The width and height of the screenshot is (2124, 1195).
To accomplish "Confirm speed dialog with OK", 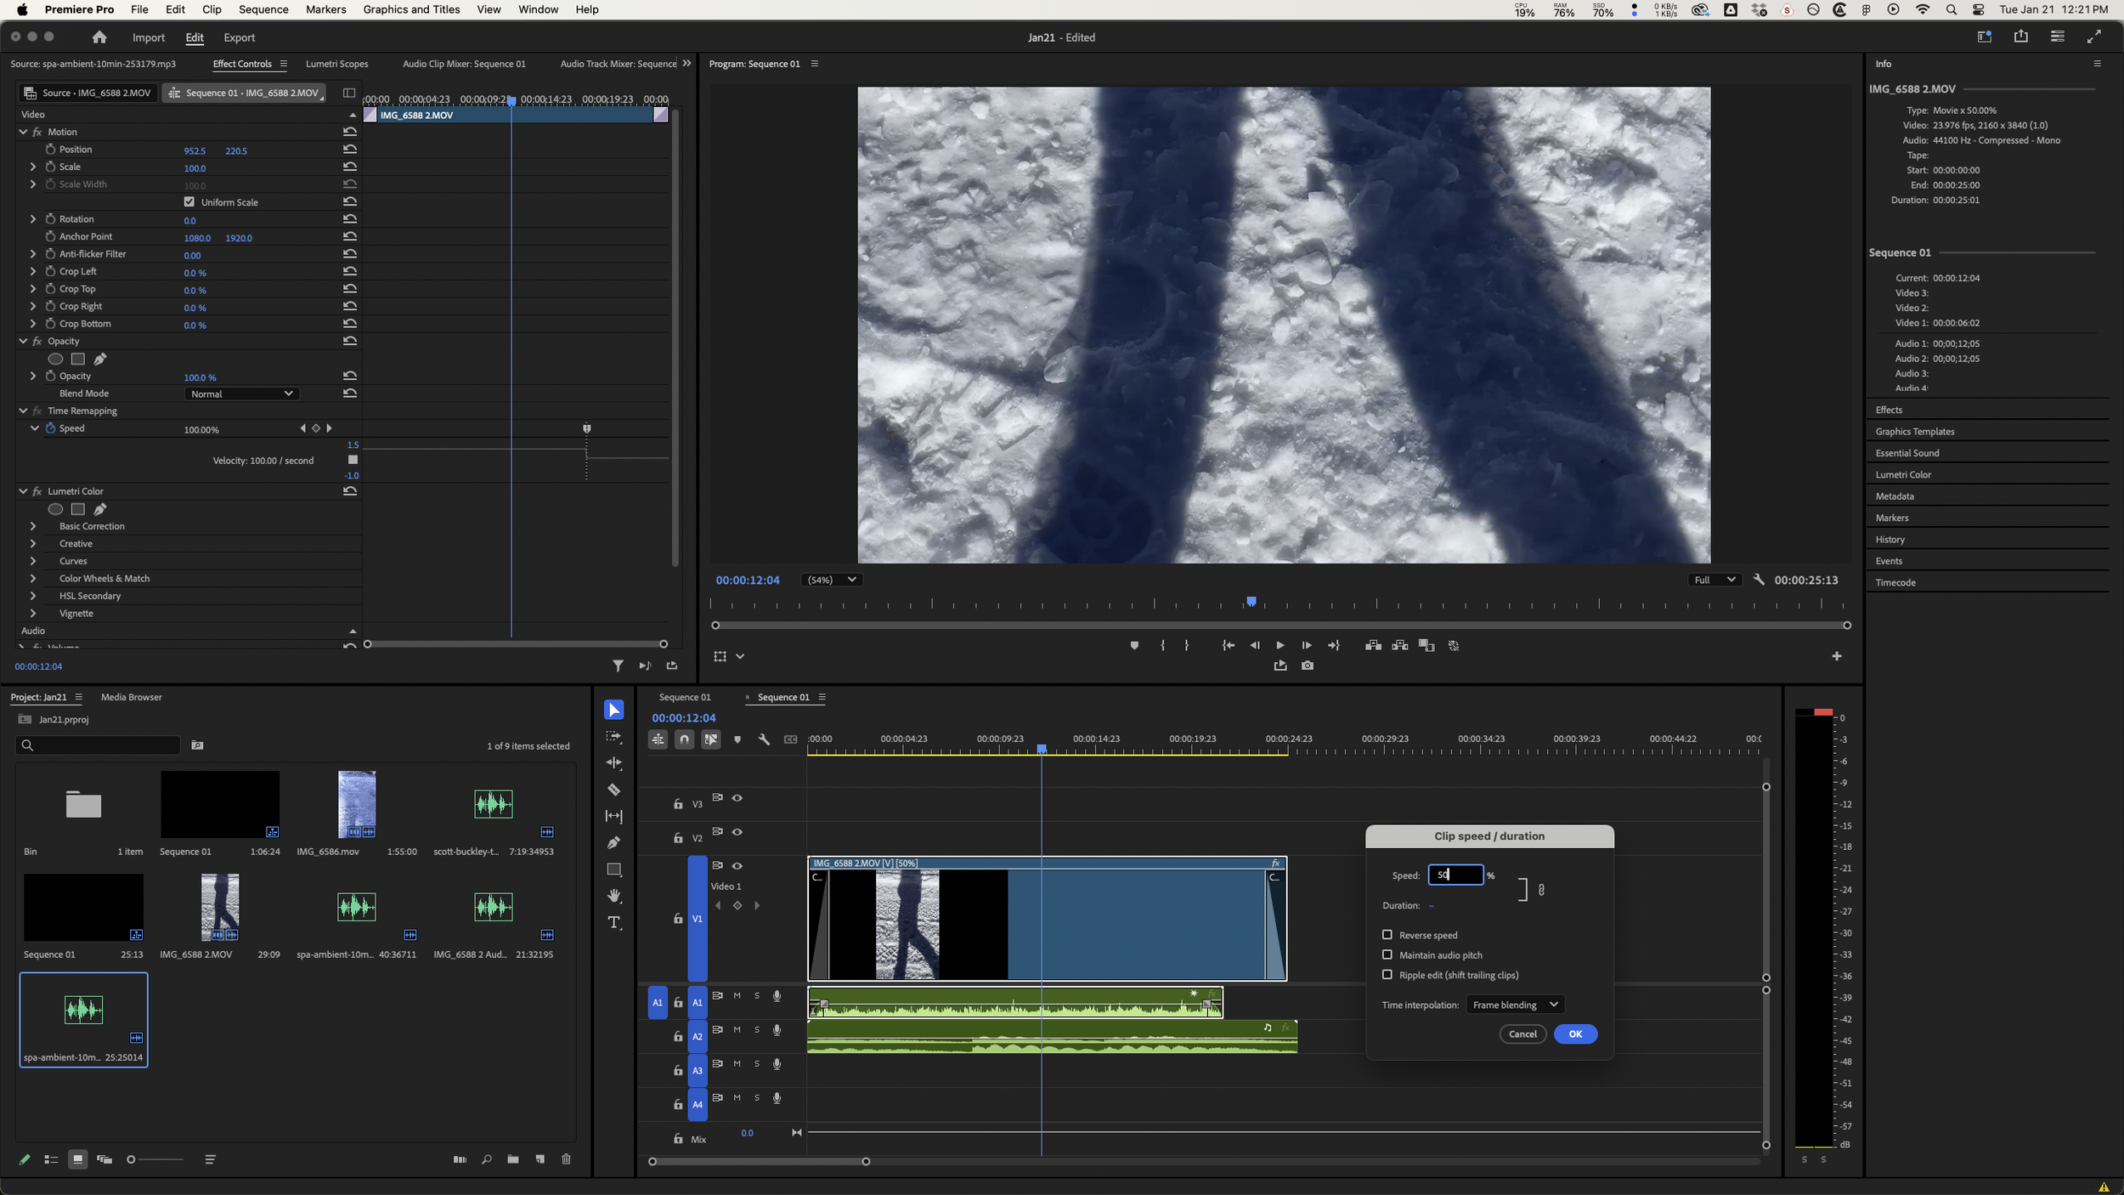I will [x=1575, y=1034].
